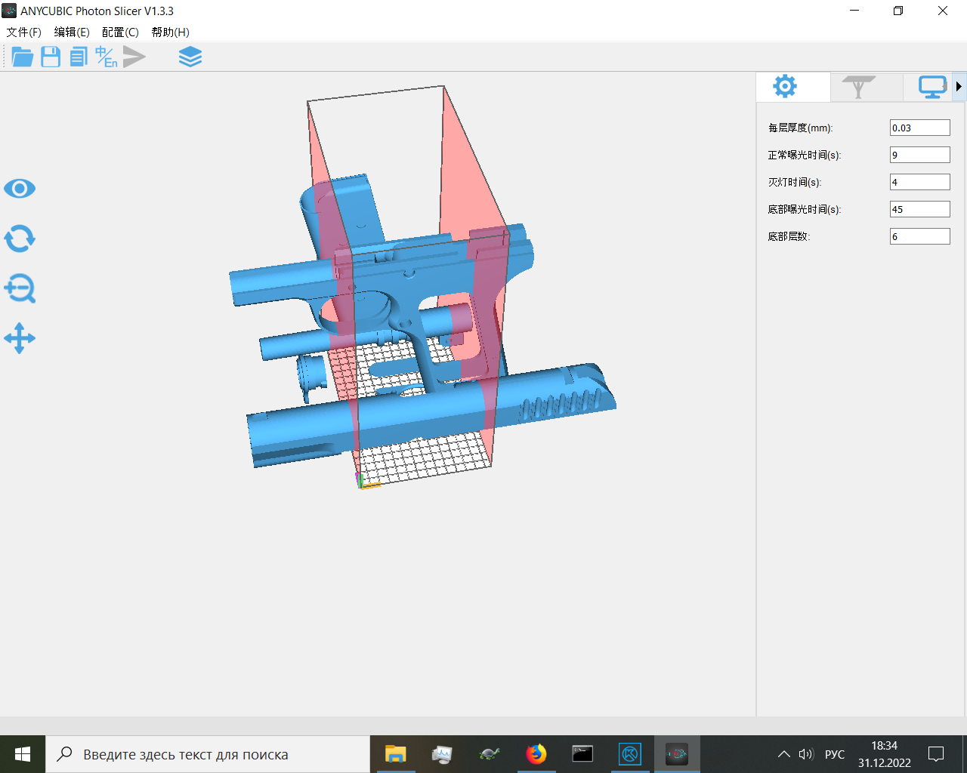Click the move arrows icon
The width and height of the screenshot is (967, 773).
pos(20,338)
